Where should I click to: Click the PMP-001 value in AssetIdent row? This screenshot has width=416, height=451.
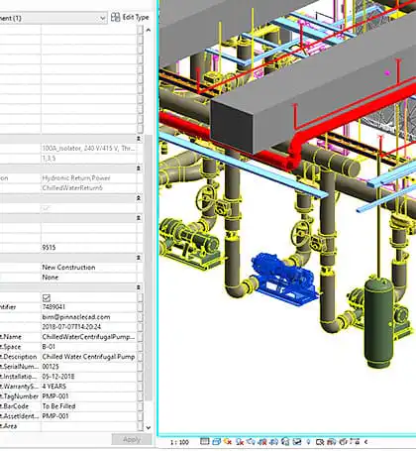[x=55, y=416]
